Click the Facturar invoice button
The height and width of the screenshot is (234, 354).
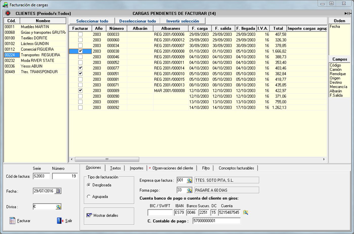[x=20, y=221]
